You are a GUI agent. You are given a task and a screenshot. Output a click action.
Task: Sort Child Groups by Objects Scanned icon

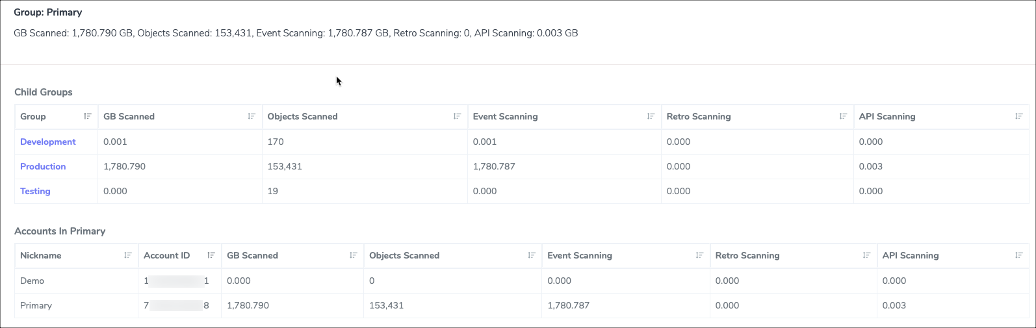[x=457, y=116]
